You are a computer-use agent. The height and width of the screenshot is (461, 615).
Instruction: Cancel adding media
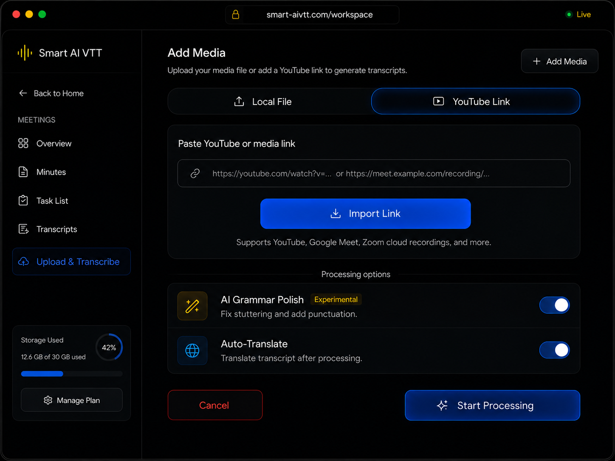pyautogui.click(x=215, y=405)
